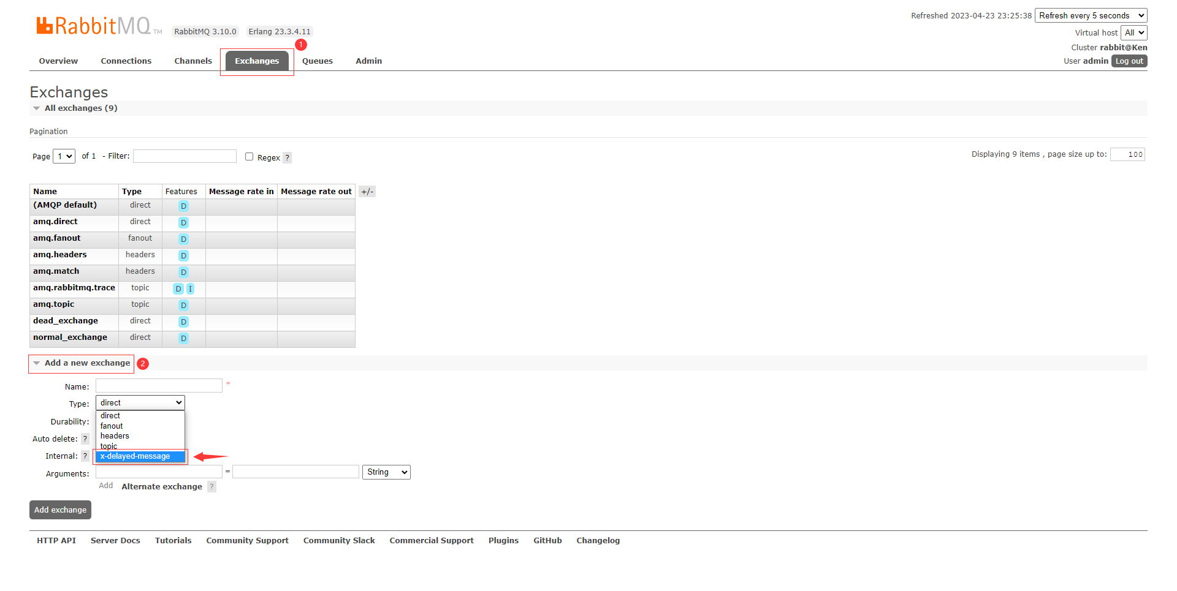Choose direct option in the open Type list
The width and height of the screenshot is (1177, 591).
[x=140, y=416]
